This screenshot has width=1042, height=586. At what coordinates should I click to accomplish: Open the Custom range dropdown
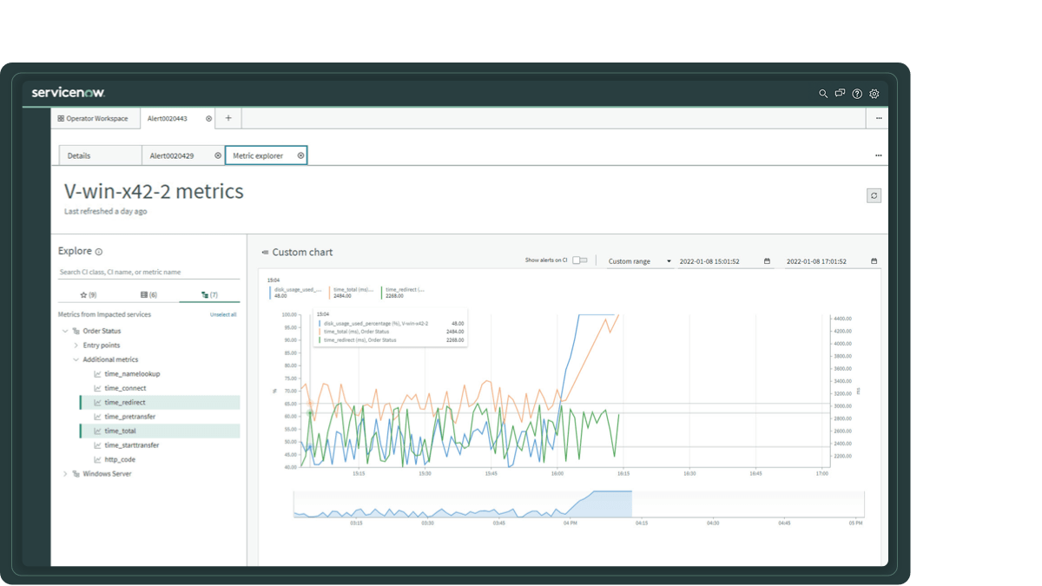(x=639, y=260)
